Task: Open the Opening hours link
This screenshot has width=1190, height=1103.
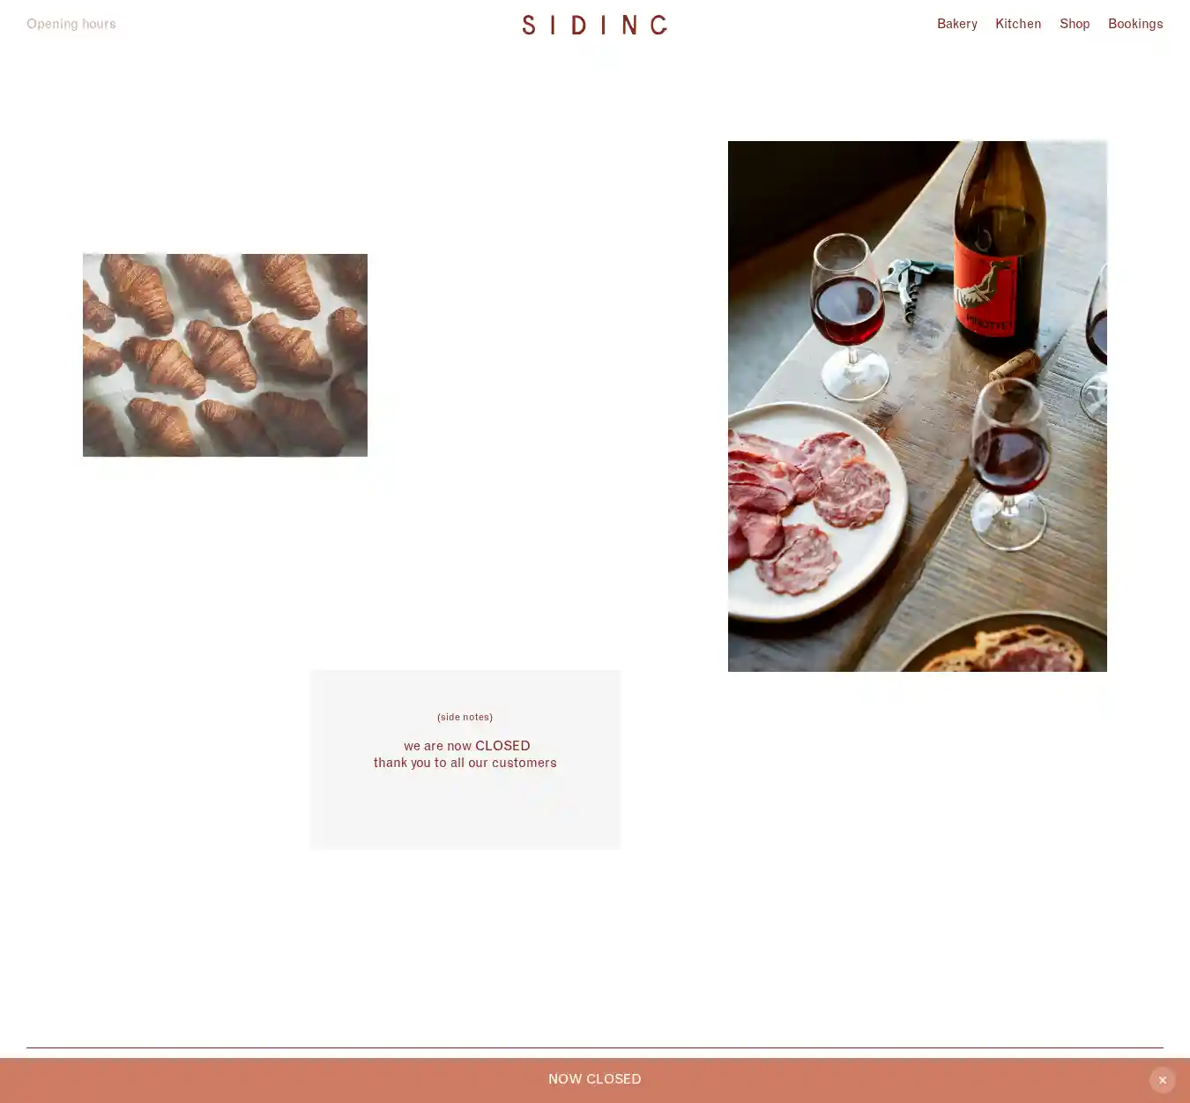Action: [x=71, y=24]
